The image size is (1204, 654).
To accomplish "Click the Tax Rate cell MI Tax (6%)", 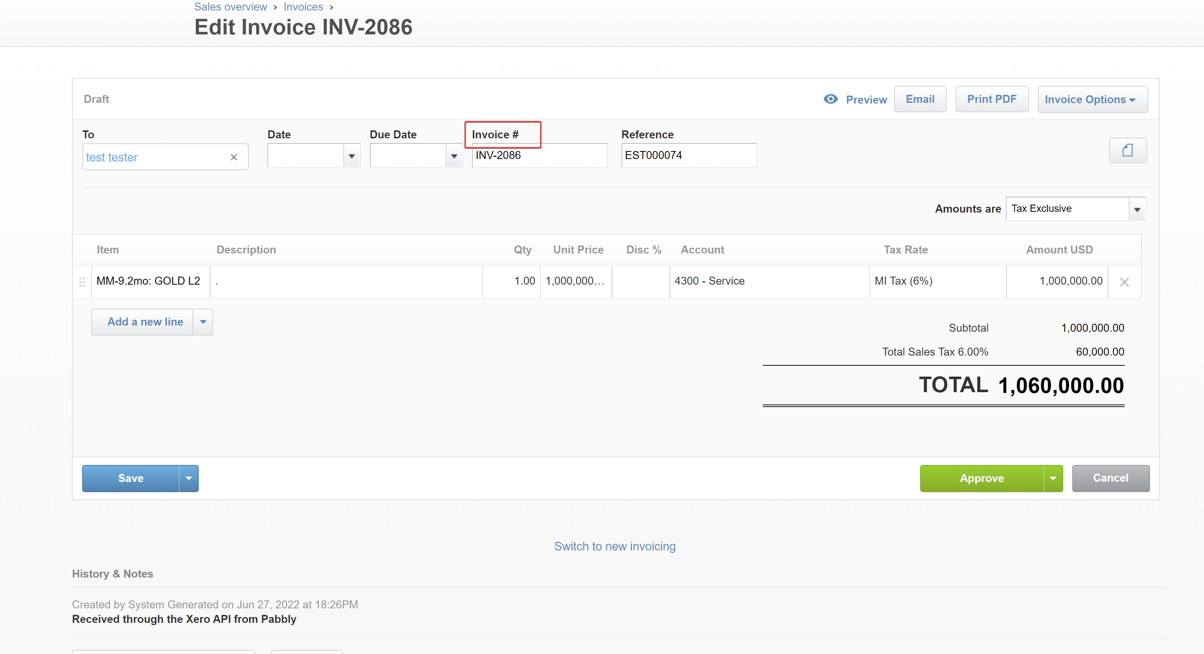I will (x=938, y=281).
